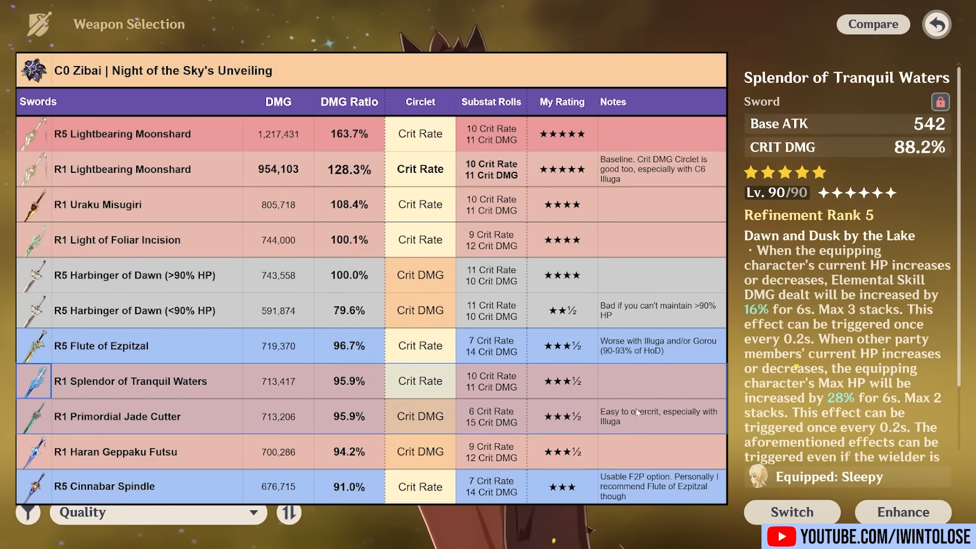The height and width of the screenshot is (549, 976).
Task: Select the Uraku Misugiri sword icon
Action: pyautogui.click(x=34, y=205)
